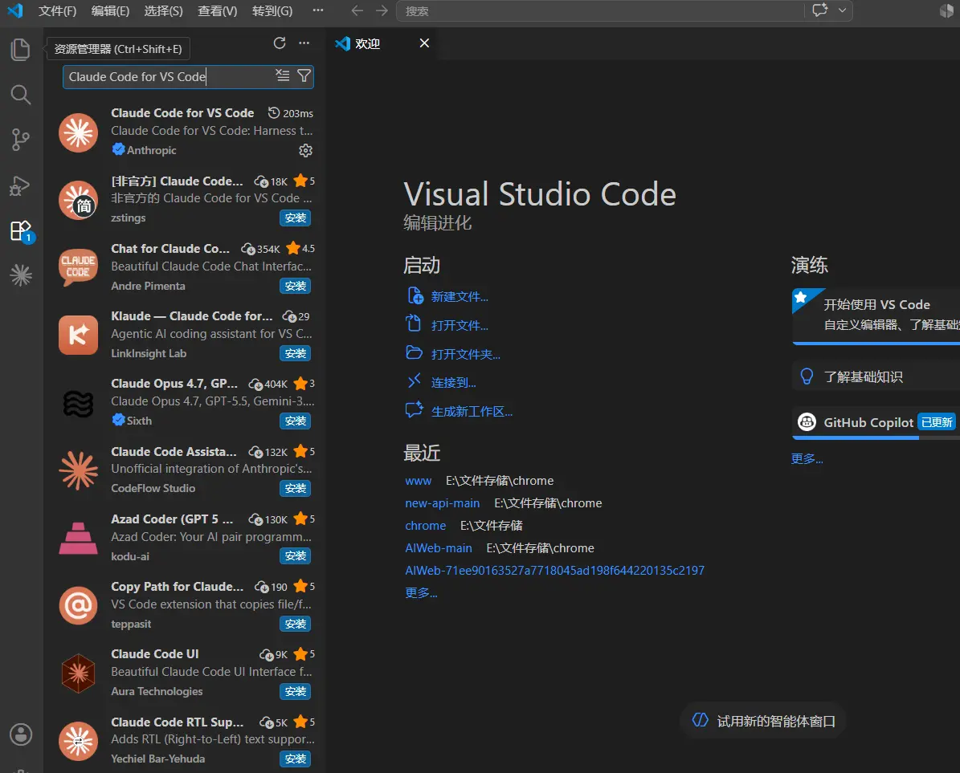
Task: Click the title bar 搜索 command box
Action: [600, 11]
